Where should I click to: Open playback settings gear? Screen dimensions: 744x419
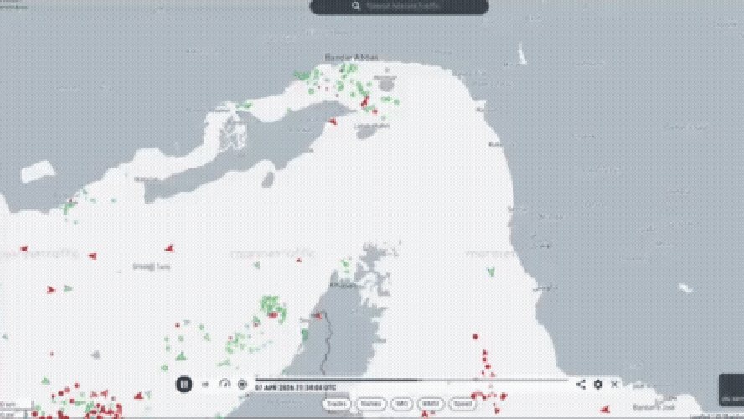point(598,384)
